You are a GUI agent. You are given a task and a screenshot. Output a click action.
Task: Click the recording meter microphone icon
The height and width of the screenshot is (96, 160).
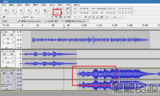point(67,9)
